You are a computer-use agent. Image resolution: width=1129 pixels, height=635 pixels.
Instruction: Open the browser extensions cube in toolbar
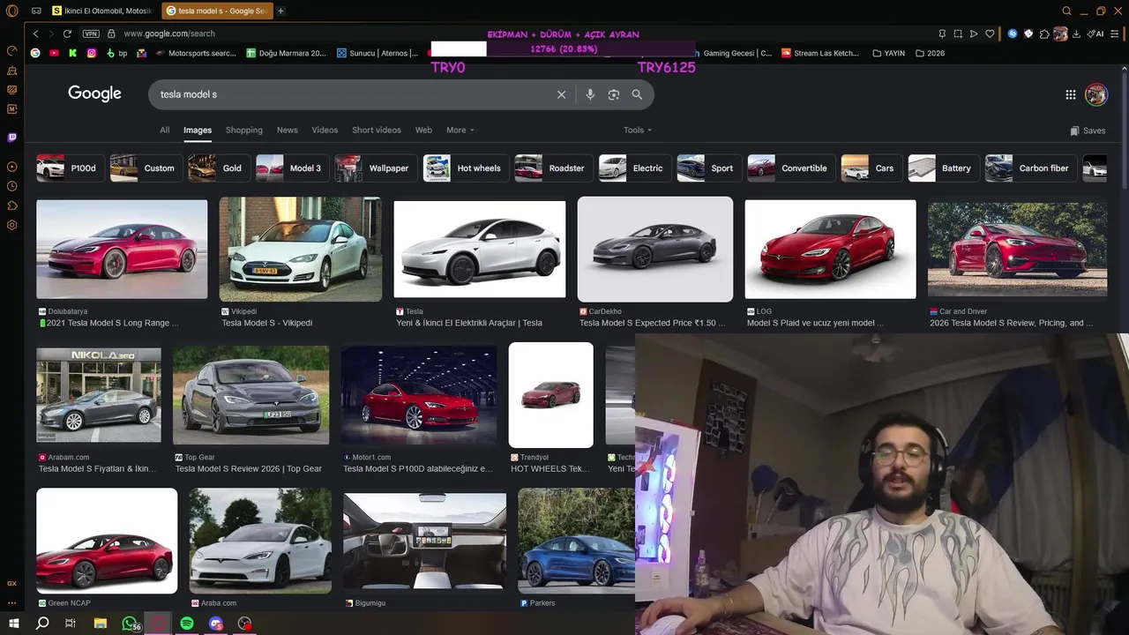[1044, 34]
